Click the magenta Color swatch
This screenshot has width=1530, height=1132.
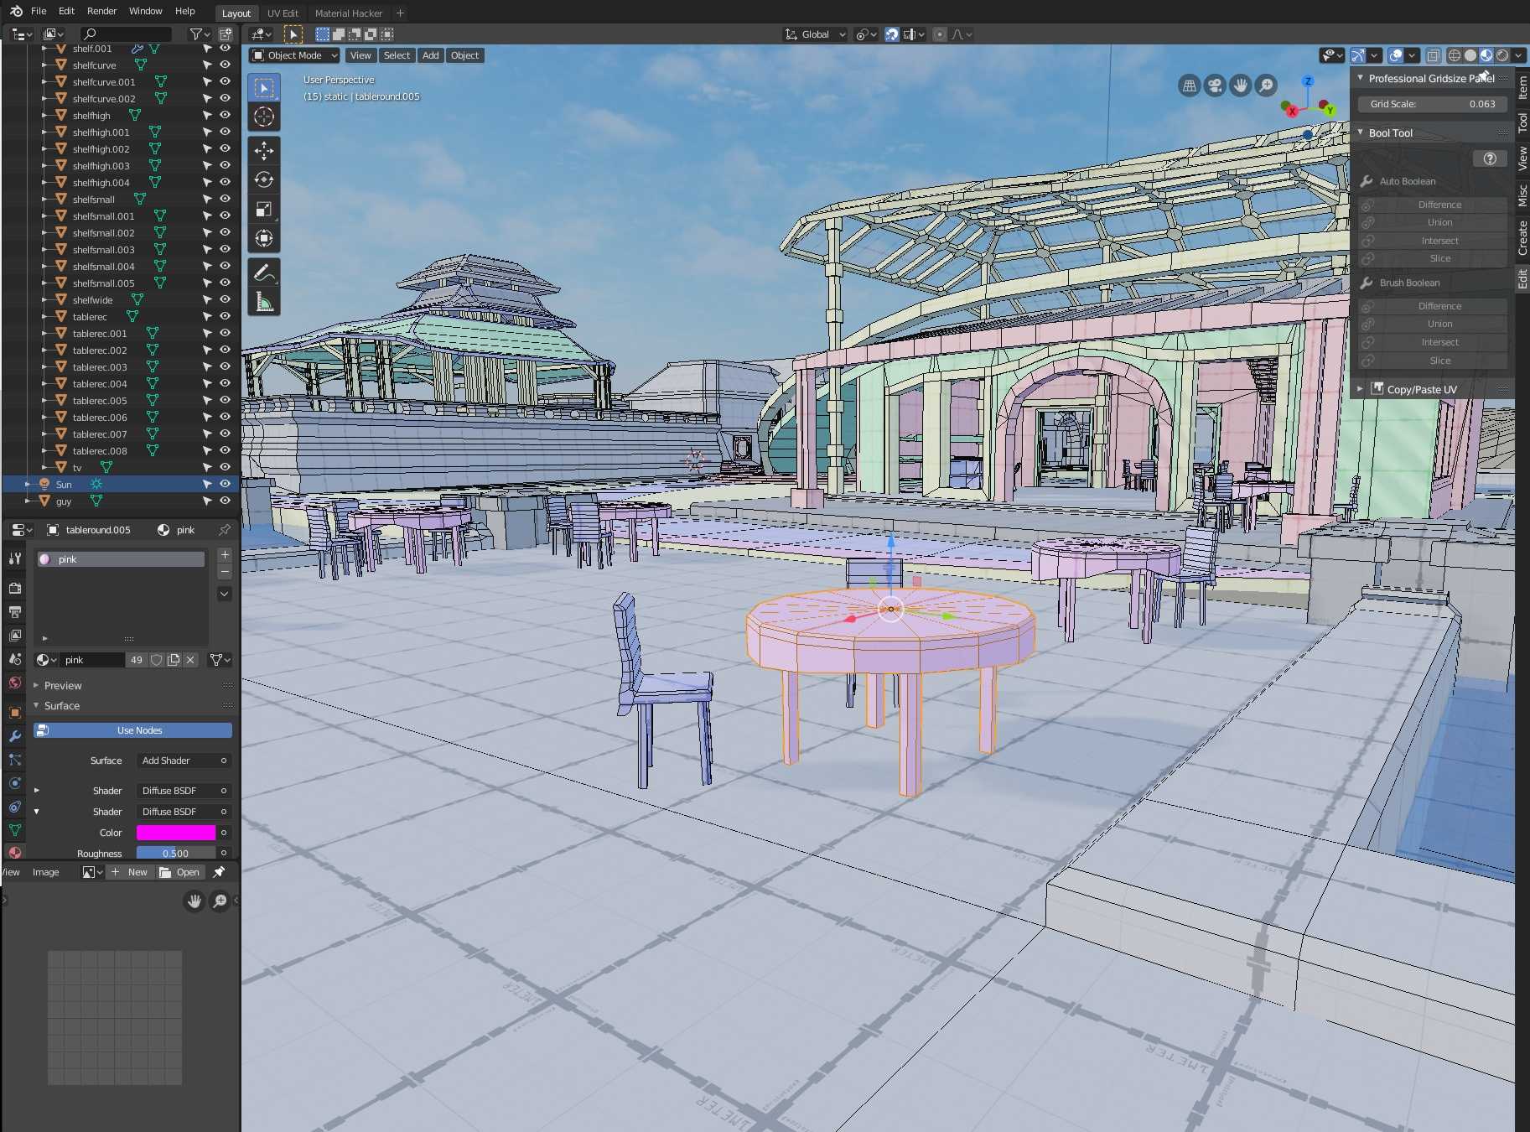(x=176, y=833)
